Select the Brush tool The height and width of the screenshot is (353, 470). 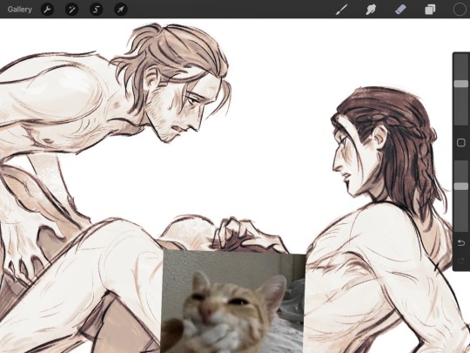coord(341,10)
